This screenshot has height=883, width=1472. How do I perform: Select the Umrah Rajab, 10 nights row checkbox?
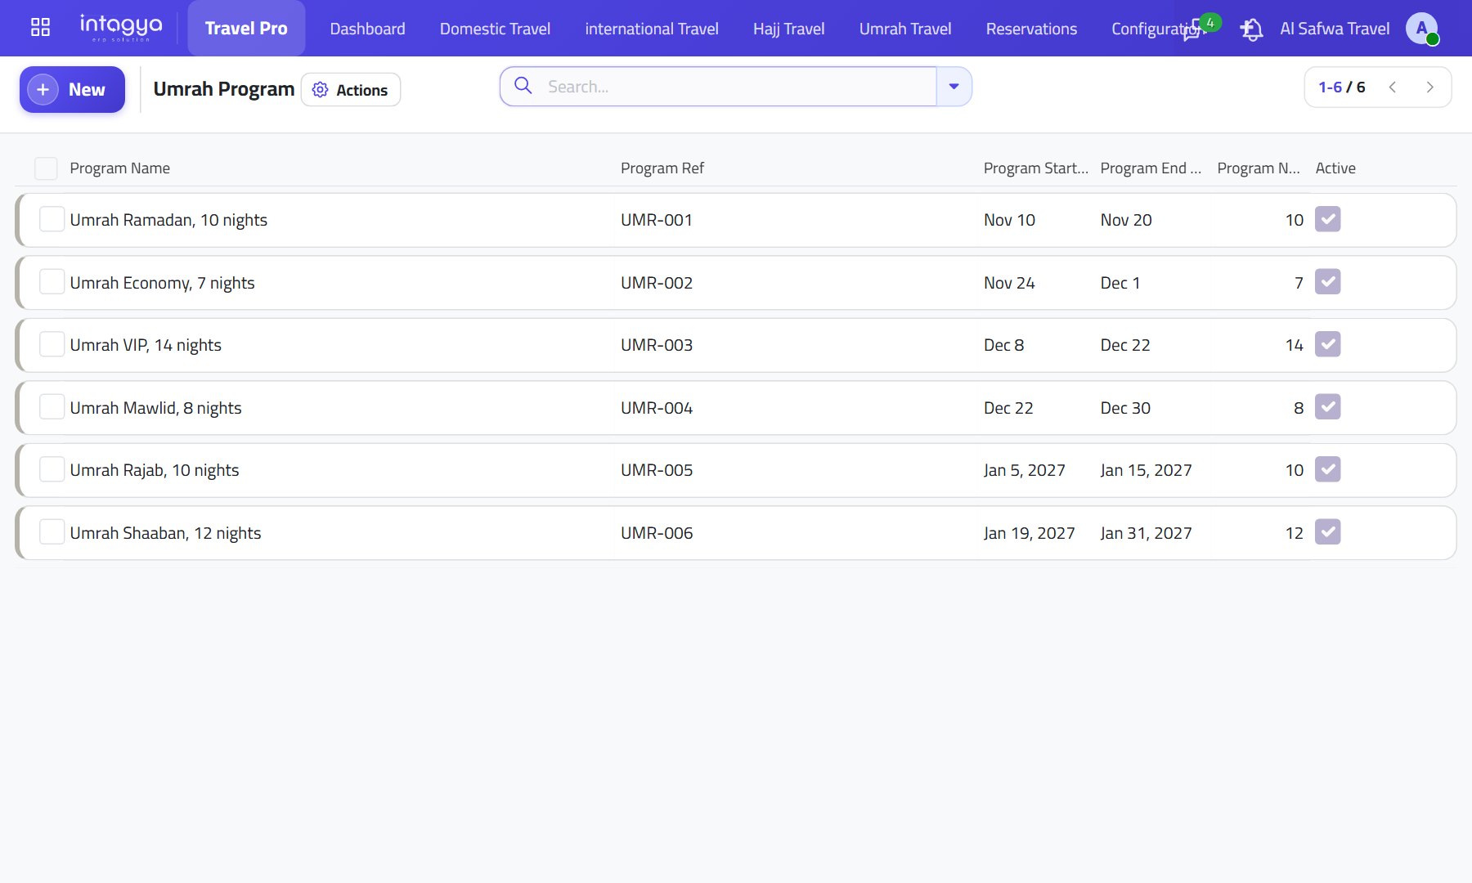coord(52,469)
